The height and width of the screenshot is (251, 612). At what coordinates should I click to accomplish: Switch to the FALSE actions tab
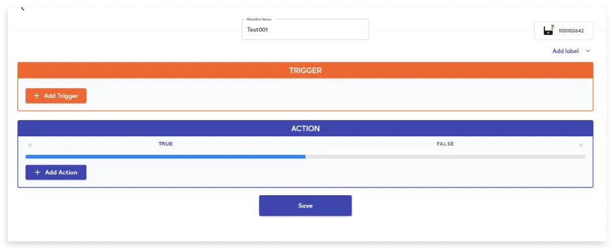point(445,144)
